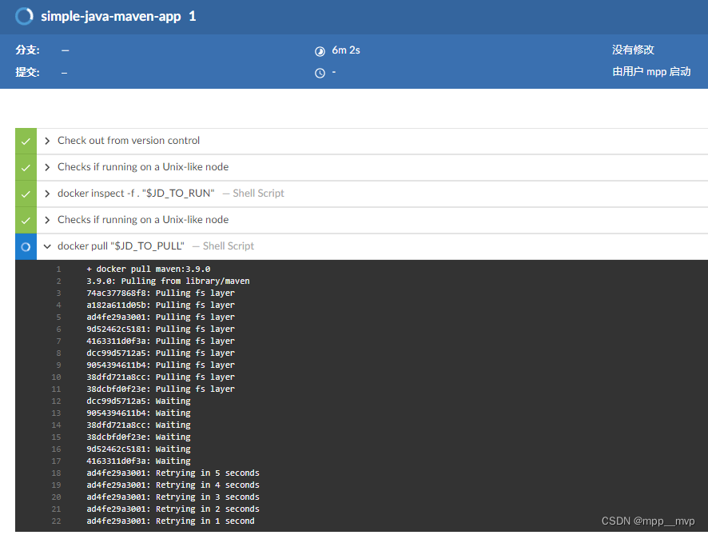Click the 没有修改 text
This screenshot has width=708, height=535.
(x=633, y=50)
